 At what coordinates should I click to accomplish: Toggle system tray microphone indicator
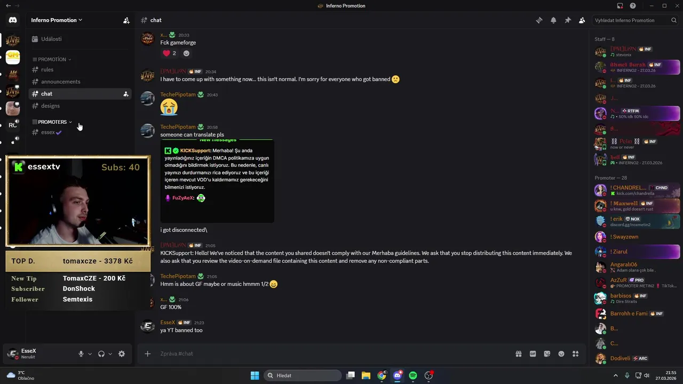coord(627,375)
